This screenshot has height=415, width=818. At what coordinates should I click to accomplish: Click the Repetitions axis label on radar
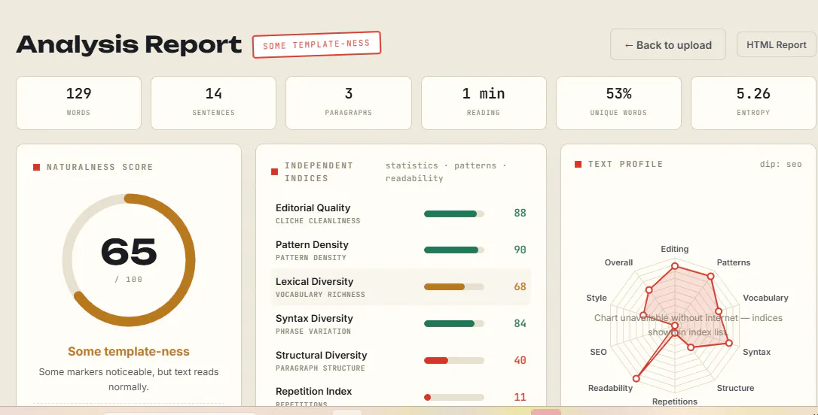point(675,401)
